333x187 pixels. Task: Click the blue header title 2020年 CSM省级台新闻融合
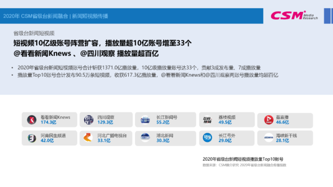[35, 16]
